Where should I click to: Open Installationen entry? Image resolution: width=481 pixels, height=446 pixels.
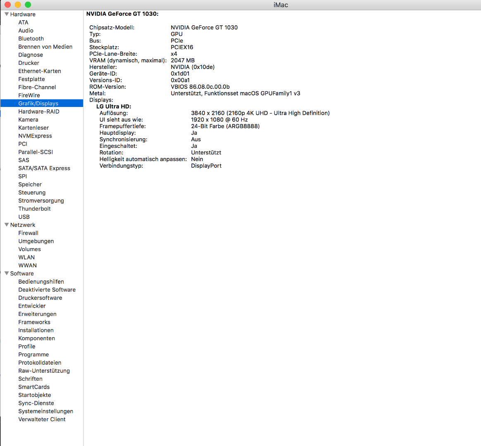point(36,330)
